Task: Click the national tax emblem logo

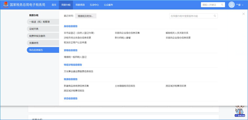Action: tap(6, 5)
